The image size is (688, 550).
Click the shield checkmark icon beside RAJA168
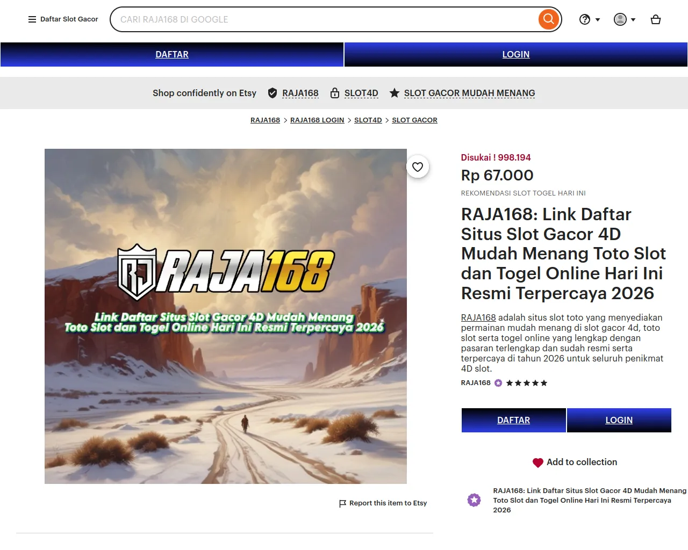click(273, 93)
